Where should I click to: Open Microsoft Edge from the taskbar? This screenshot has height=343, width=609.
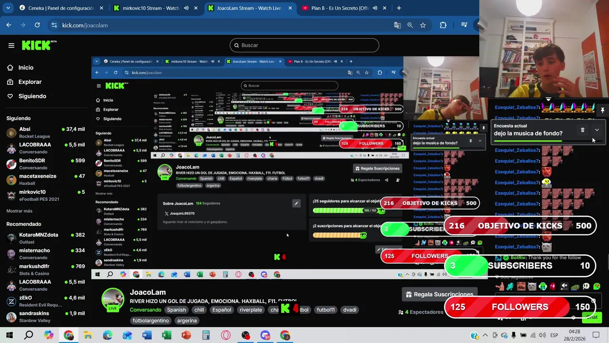[x=108, y=335]
